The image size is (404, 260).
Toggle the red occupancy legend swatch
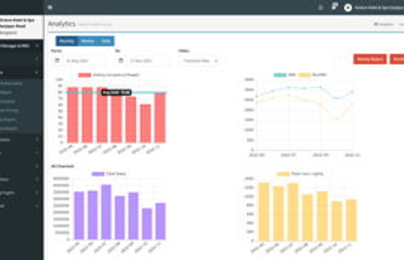click(x=85, y=75)
